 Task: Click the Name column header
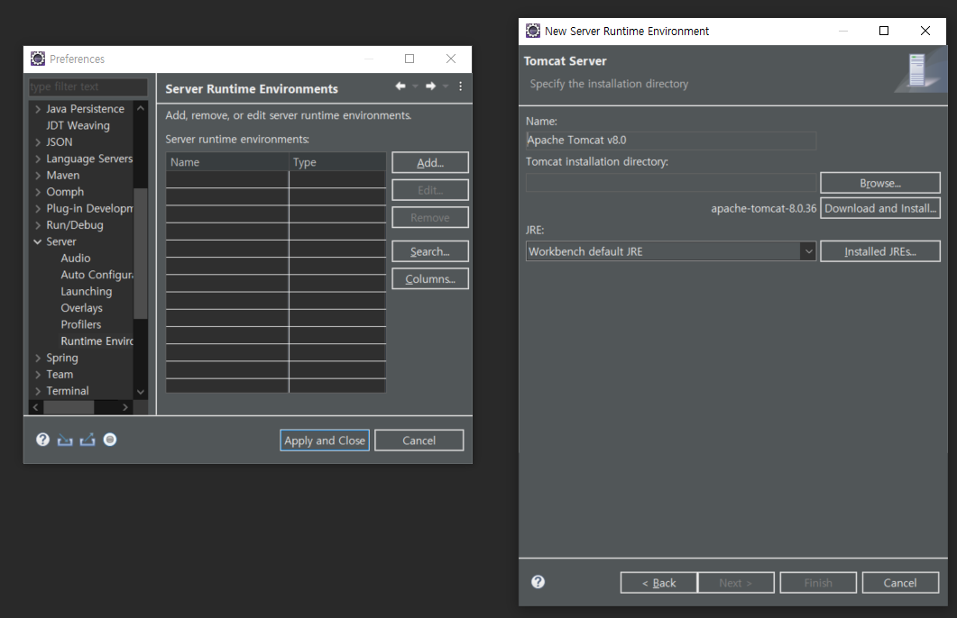227,162
